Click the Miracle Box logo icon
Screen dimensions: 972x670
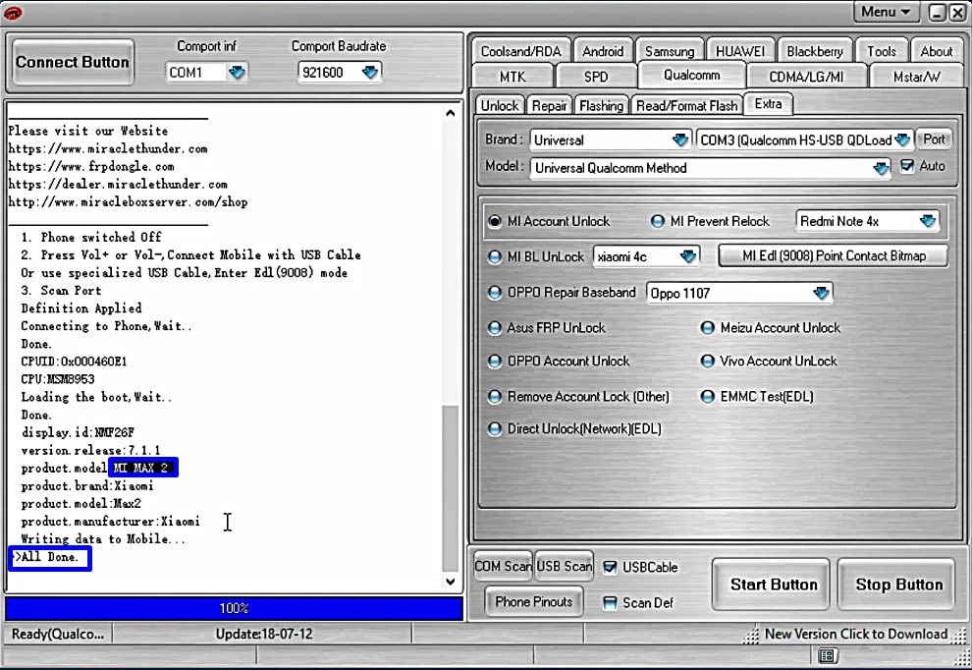point(13,13)
